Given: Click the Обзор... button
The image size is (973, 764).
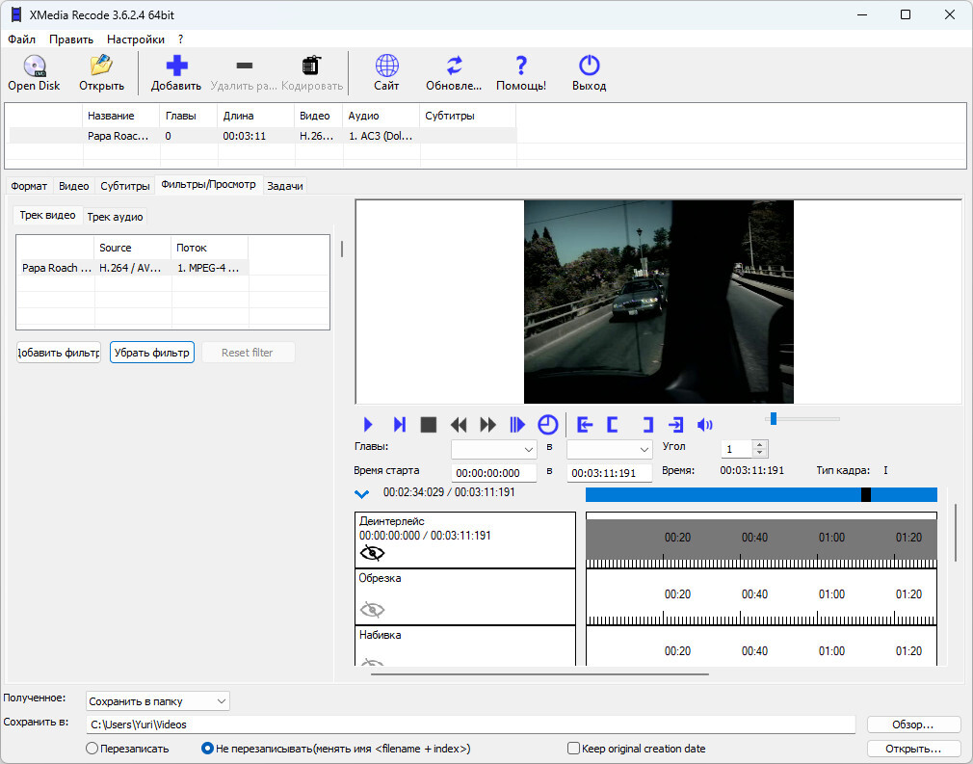Looking at the screenshot, I should point(913,724).
